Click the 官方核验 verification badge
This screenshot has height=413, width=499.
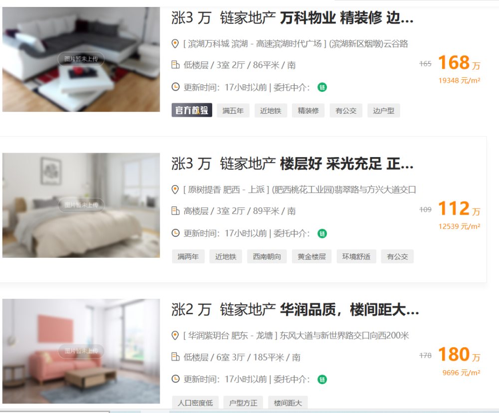pyautogui.click(x=192, y=110)
